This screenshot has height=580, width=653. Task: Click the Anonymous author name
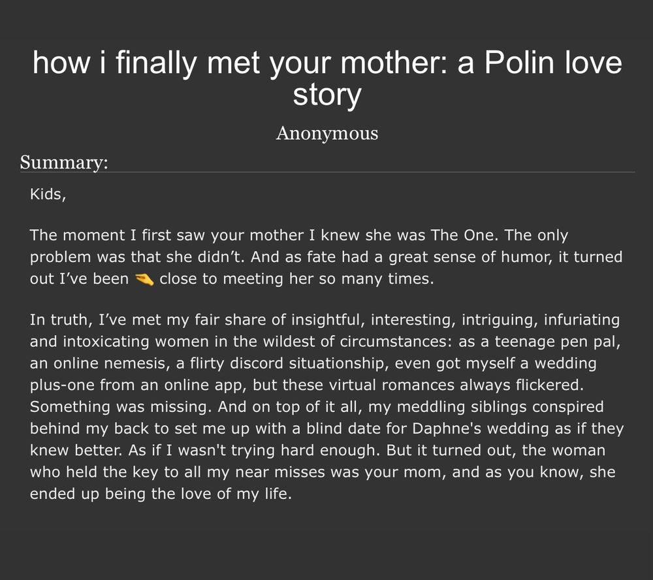click(x=326, y=133)
